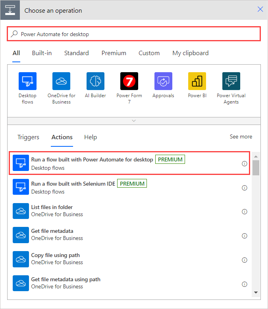
Task: Open the Help tab
Action: coord(91,137)
